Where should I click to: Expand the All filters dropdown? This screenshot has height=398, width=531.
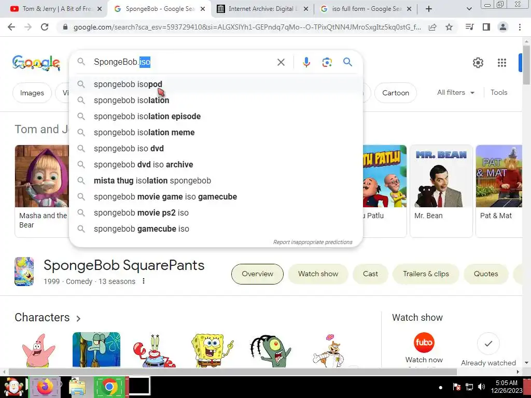coord(455,92)
